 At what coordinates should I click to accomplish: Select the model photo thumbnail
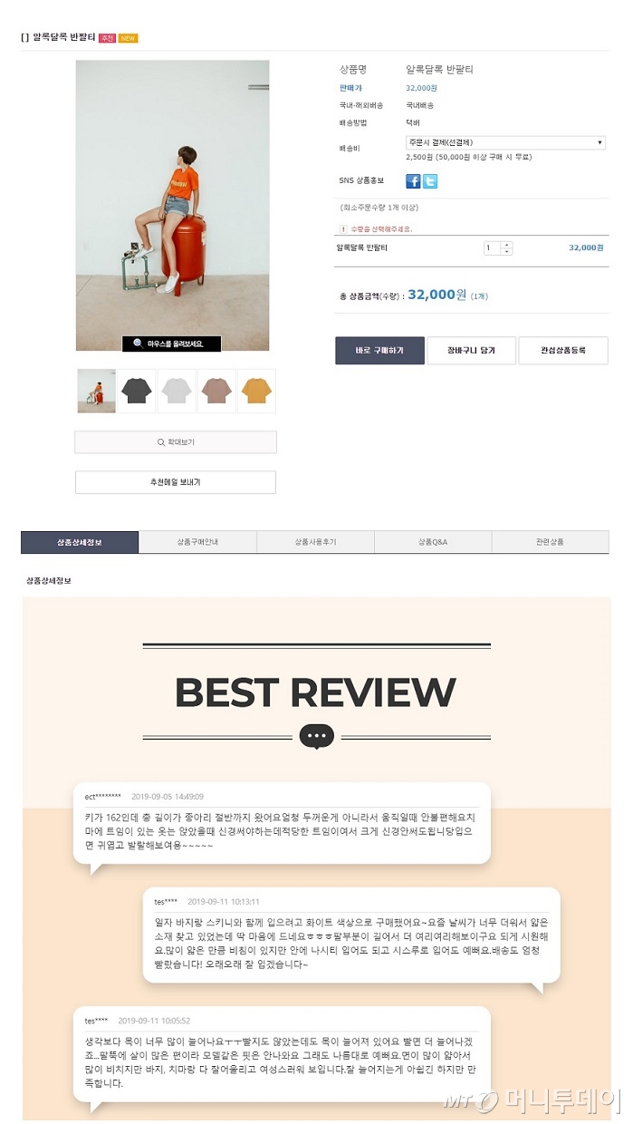[96, 391]
